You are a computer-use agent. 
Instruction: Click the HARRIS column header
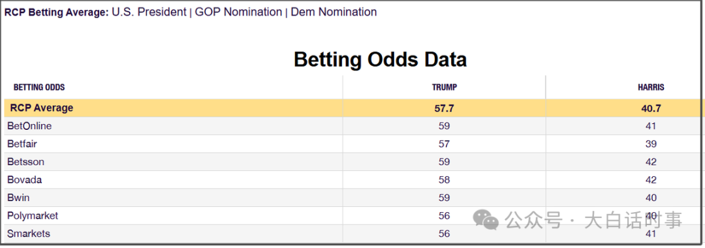pos(651,87)
